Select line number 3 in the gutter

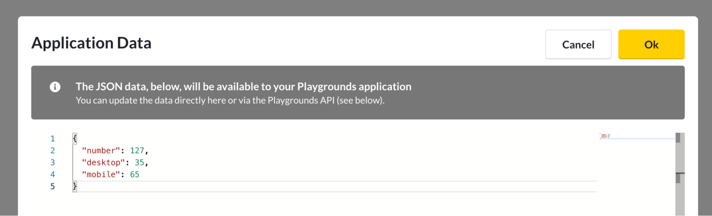[x=53, y=163]
